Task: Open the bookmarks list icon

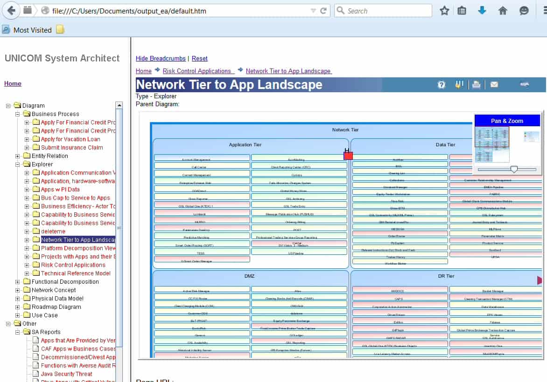Action: 462,11
